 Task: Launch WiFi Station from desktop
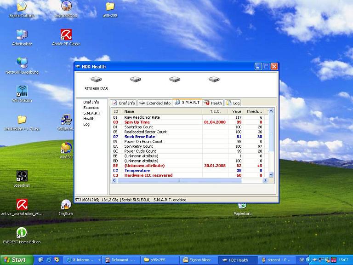pyautogui.click(x=22, y=94)
